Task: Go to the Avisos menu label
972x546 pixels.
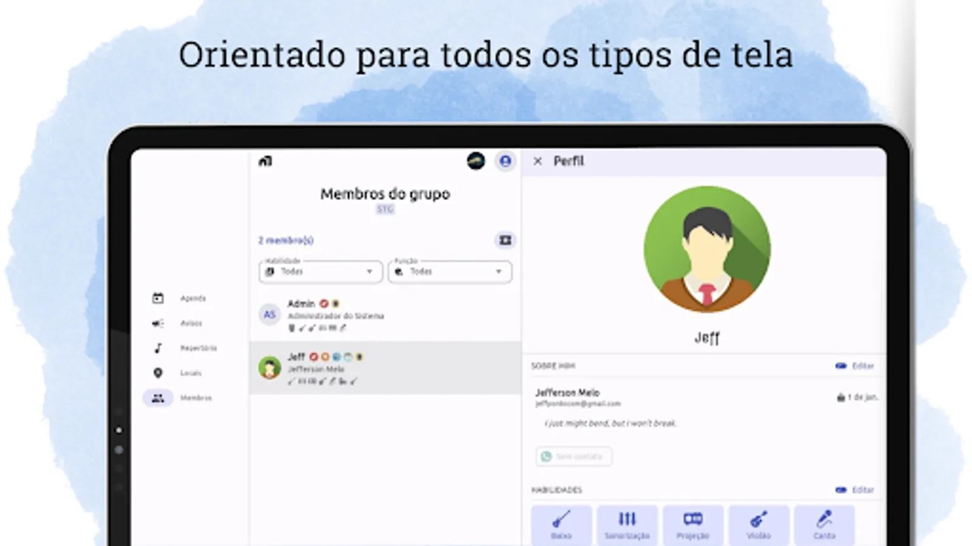Action: 191,323
